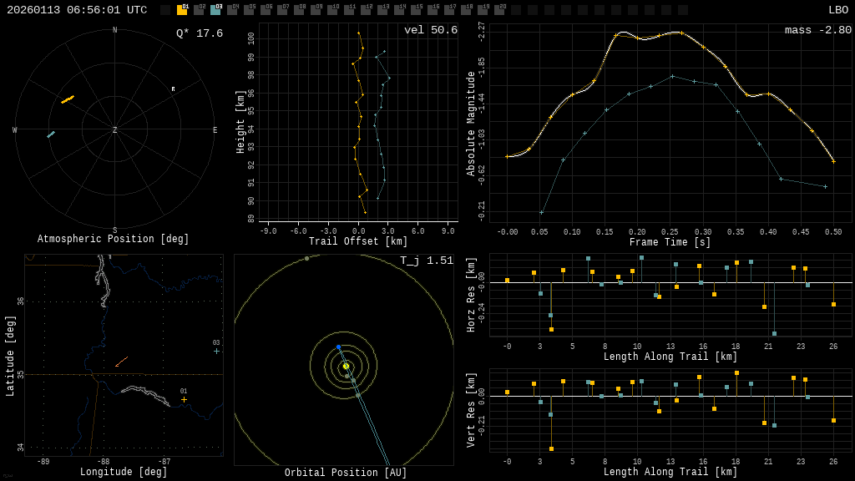Click station 01 cross marker on map
The height and width of the screenshot is (481, 855).
coord(185,399)
